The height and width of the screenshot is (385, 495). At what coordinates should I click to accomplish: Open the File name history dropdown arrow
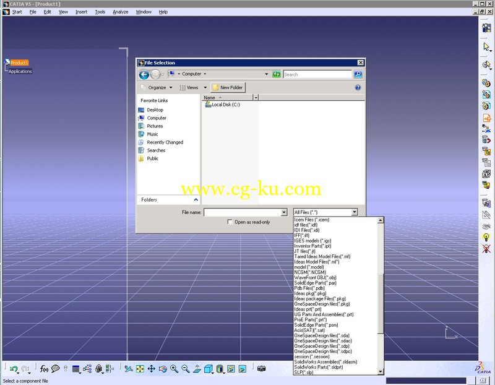pyautogui.click(x=283, y=212)
